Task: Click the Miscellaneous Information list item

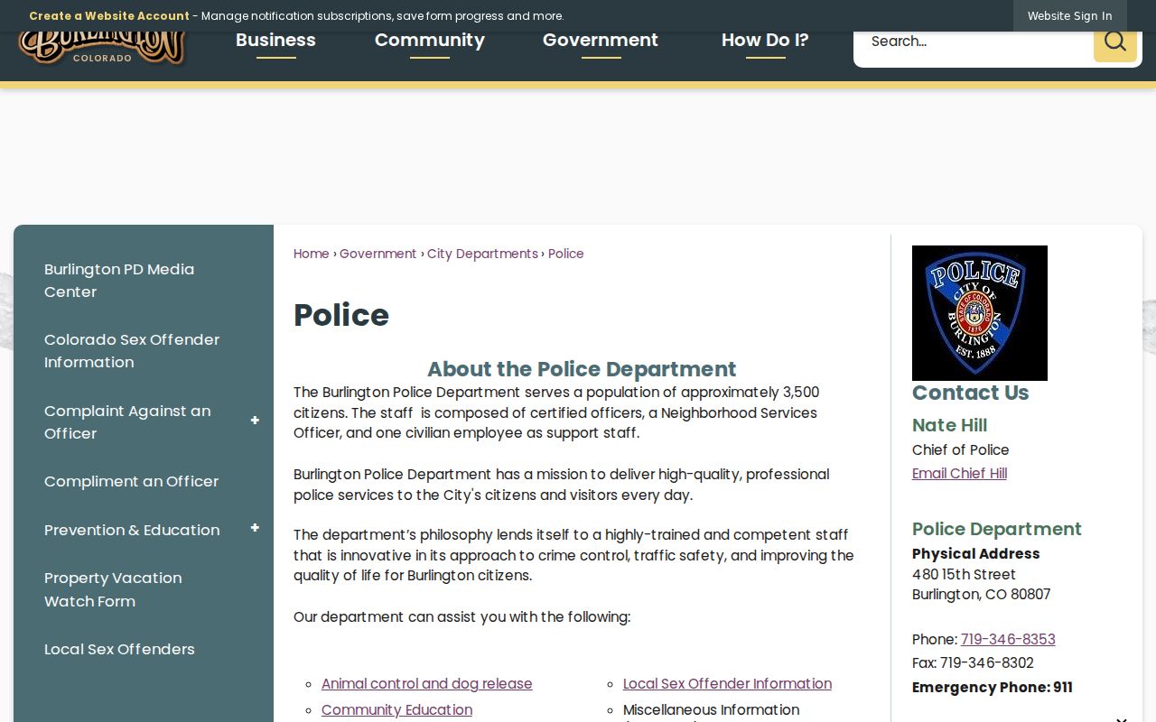Action: point(711,710)
